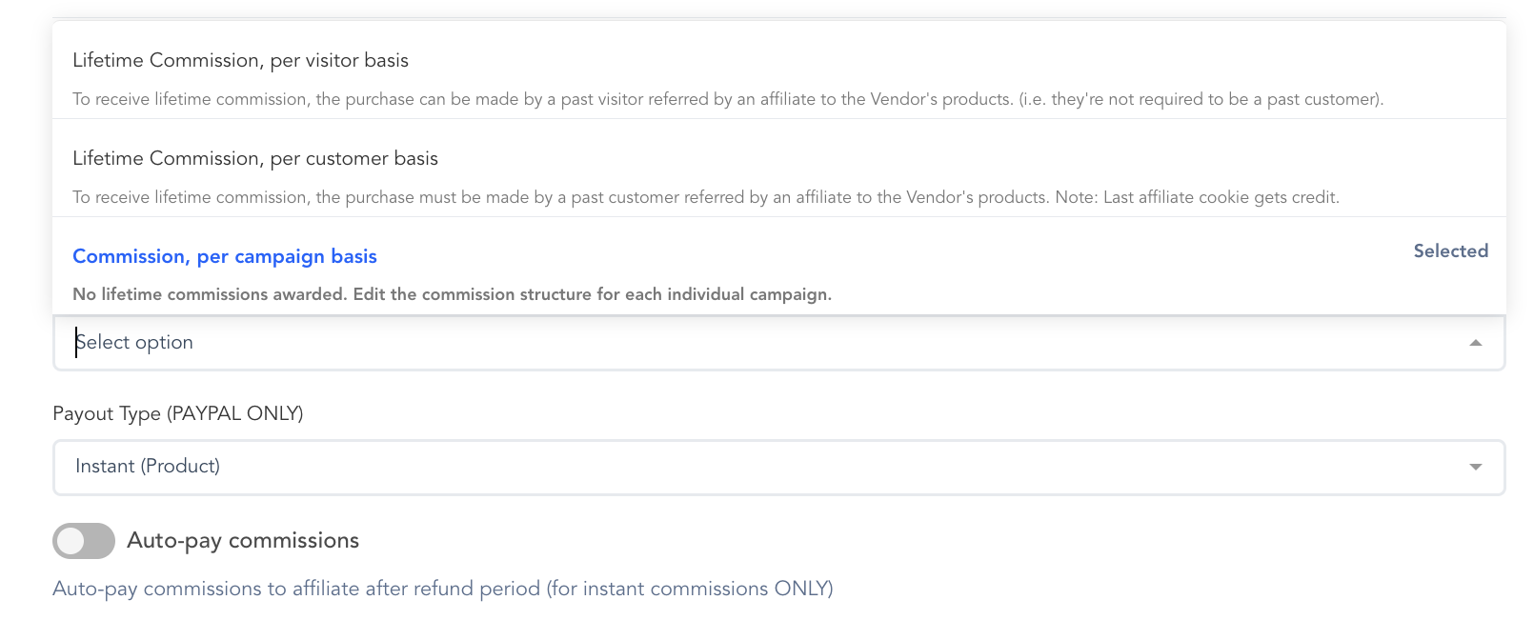Click the "Last affiliate cookie gets credit" description
Viewport: 1534px width, 640px height.
(1197, 198)
